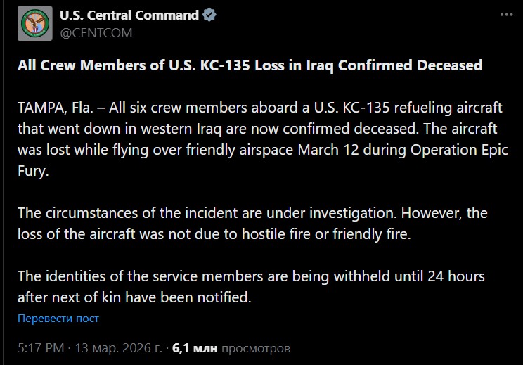Click the CENTCOM profile avatar
The image size is (523, 365).
click(32, 23)
